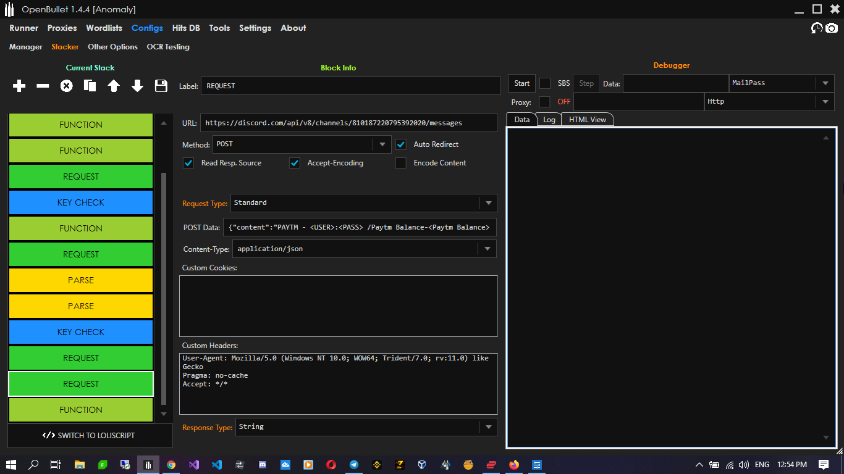This screenshot has width=844, height=474.
Task: Switch to the HTML View tab
Action: click(588, 120)
